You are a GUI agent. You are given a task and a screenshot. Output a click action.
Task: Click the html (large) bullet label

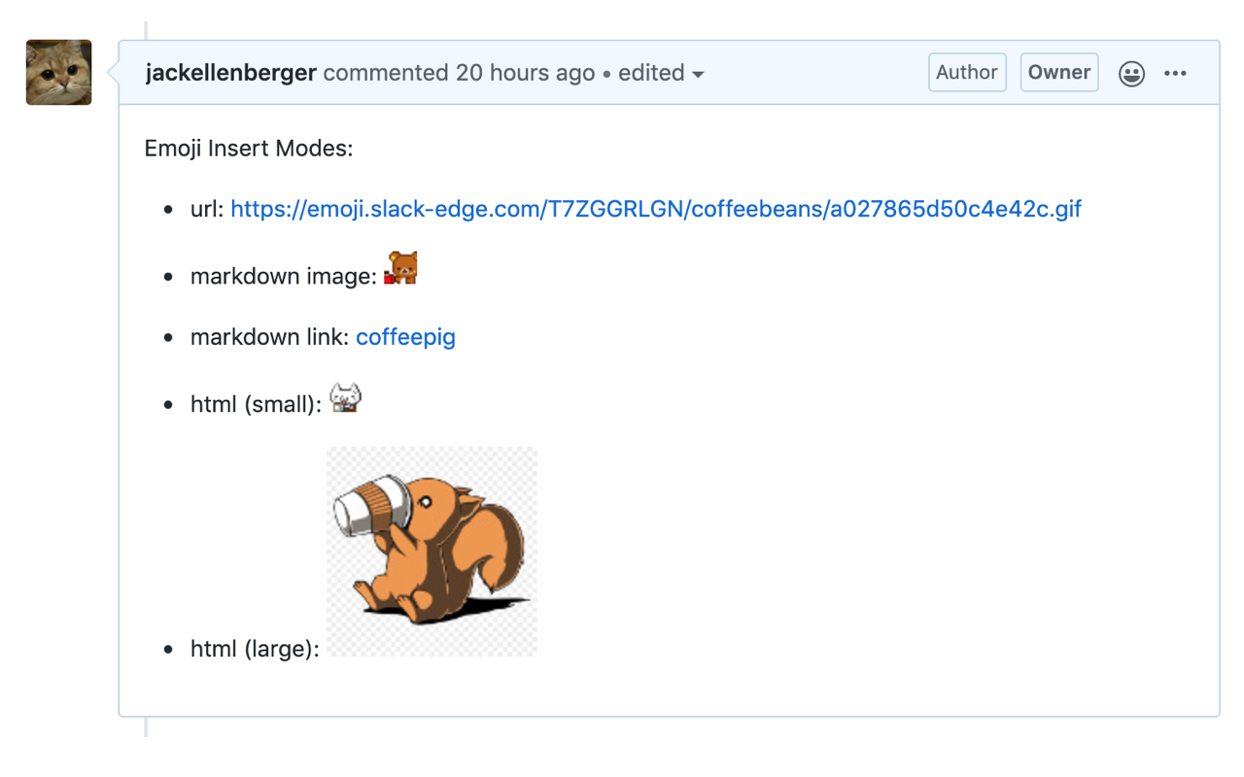click(x=255, y=648)
